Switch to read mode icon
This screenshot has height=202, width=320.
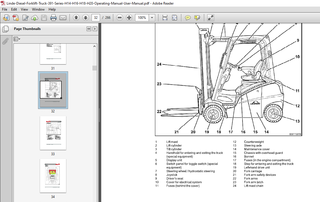click(210, 18)
